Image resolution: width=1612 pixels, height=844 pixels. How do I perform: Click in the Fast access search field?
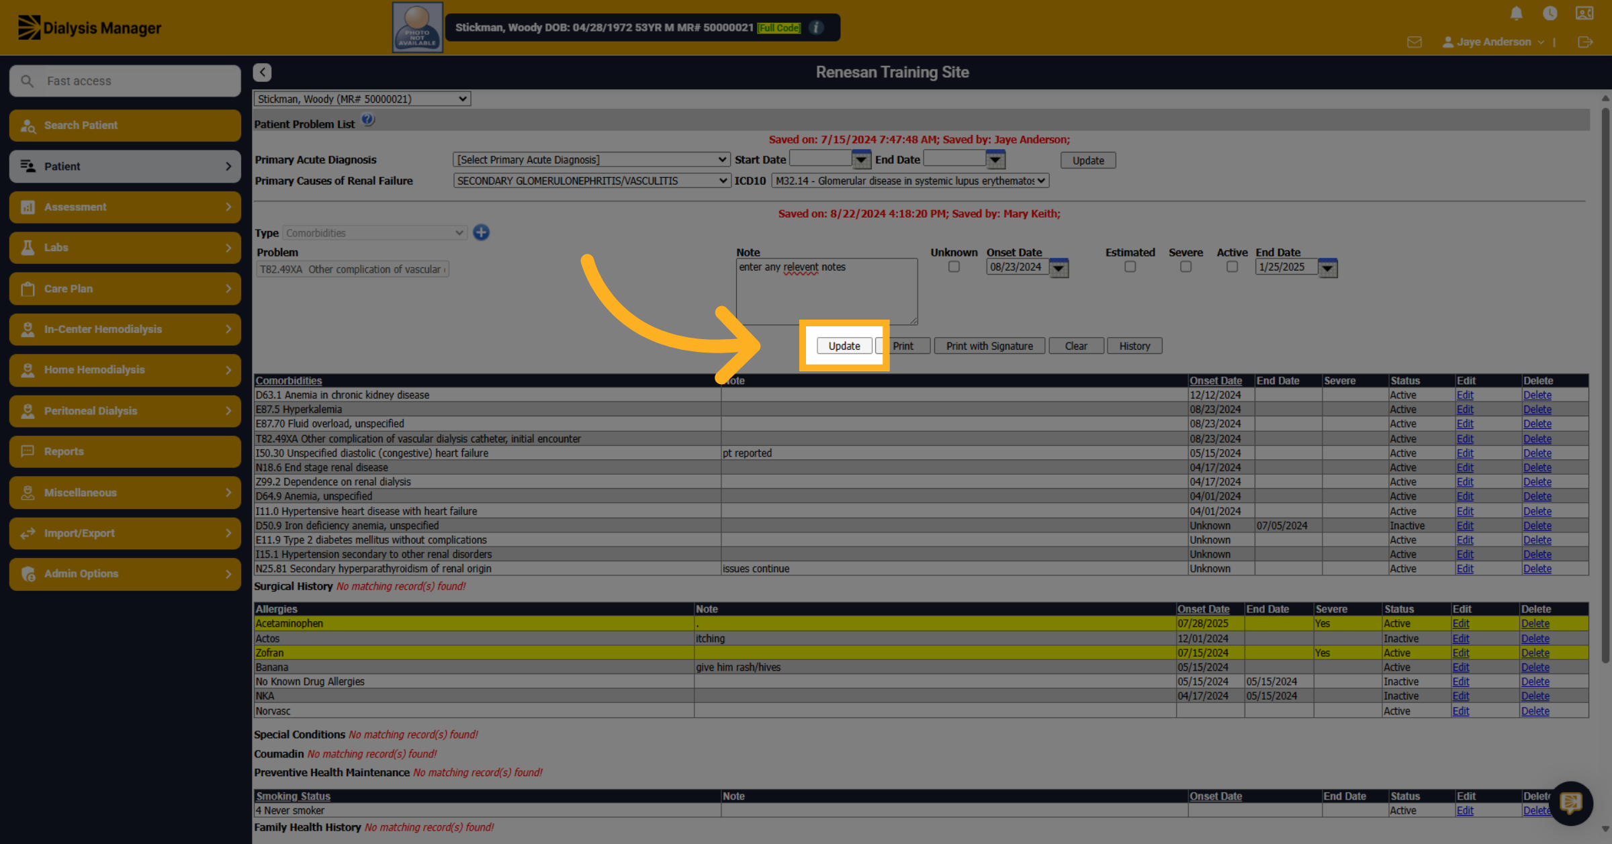[x=125, y=81]
